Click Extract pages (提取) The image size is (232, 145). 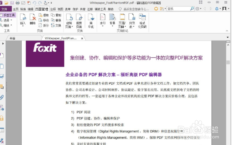pyautogui.click(x=44, y=15)
